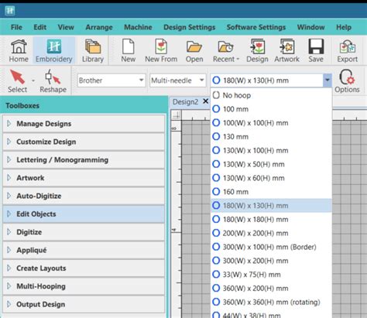Expand the Auto-Digitize toolbox
The height and width of the screenshot is (318, 367).
coord(84,196)
